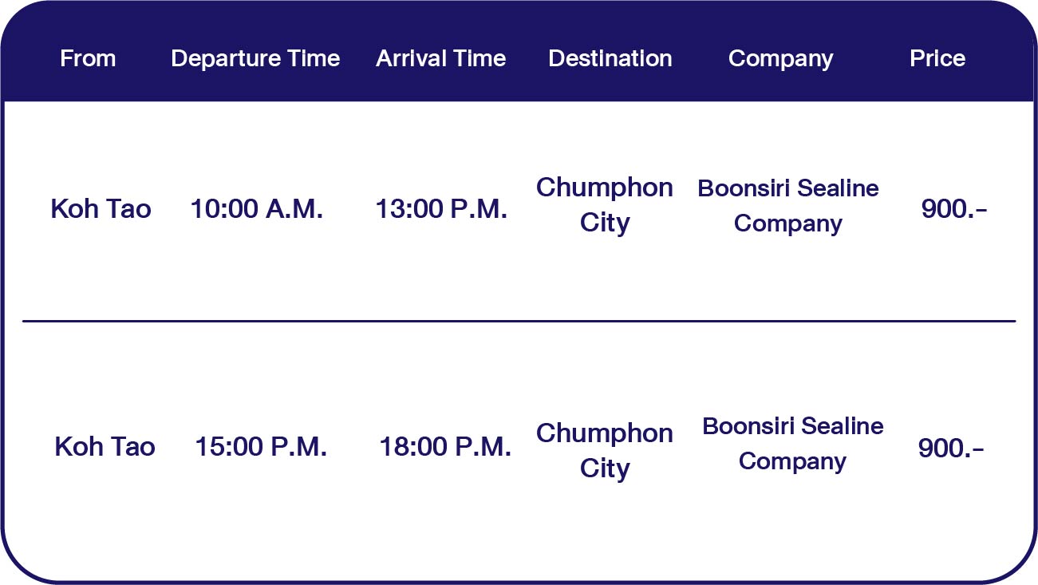Click the 900.- price in the second row

click(951, 449)
